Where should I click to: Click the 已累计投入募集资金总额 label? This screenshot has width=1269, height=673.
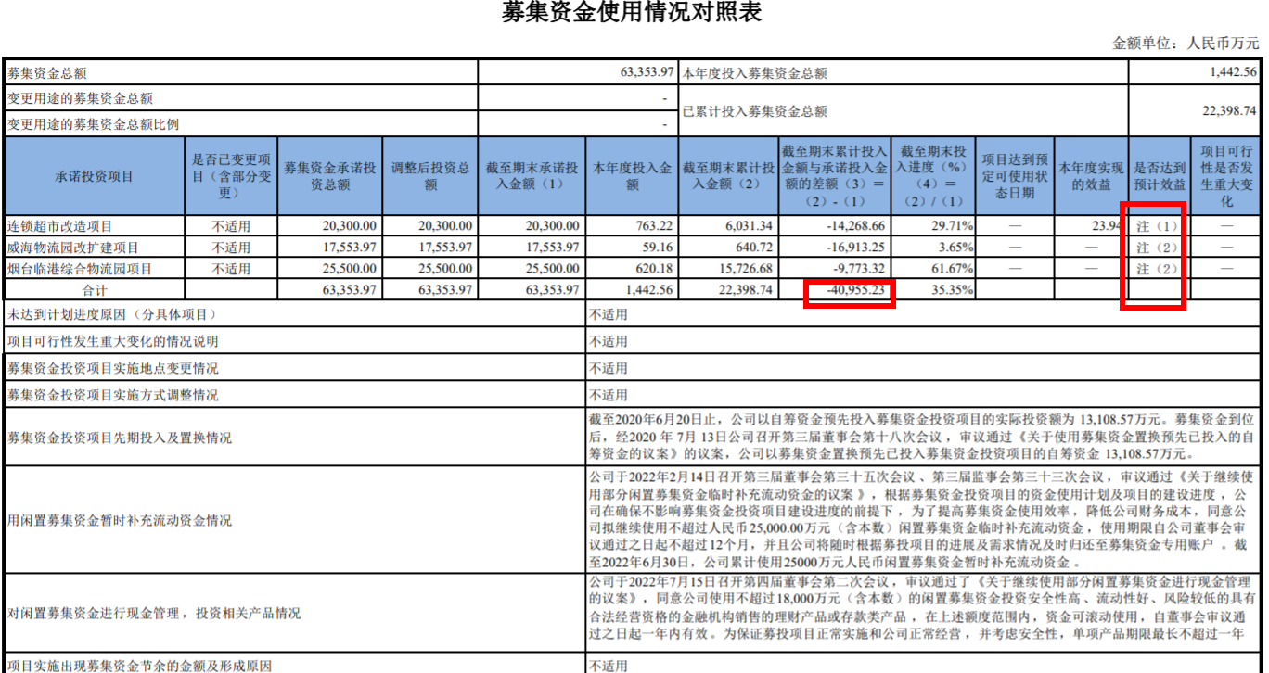[x=754, y=111]
